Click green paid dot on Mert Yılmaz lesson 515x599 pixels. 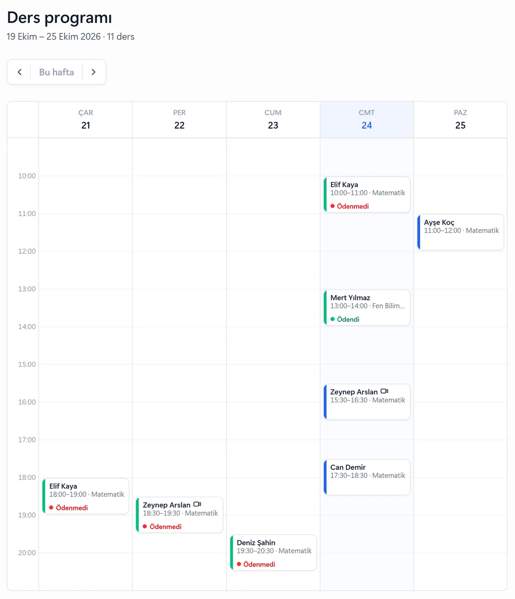pos(333,319)
